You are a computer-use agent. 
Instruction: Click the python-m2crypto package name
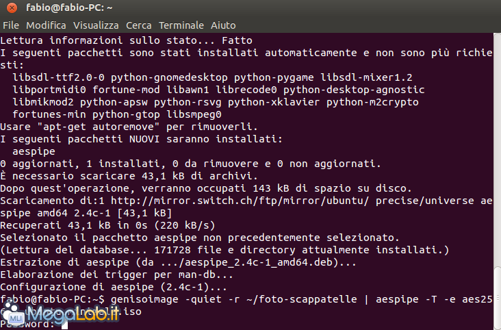pos(372,102)
